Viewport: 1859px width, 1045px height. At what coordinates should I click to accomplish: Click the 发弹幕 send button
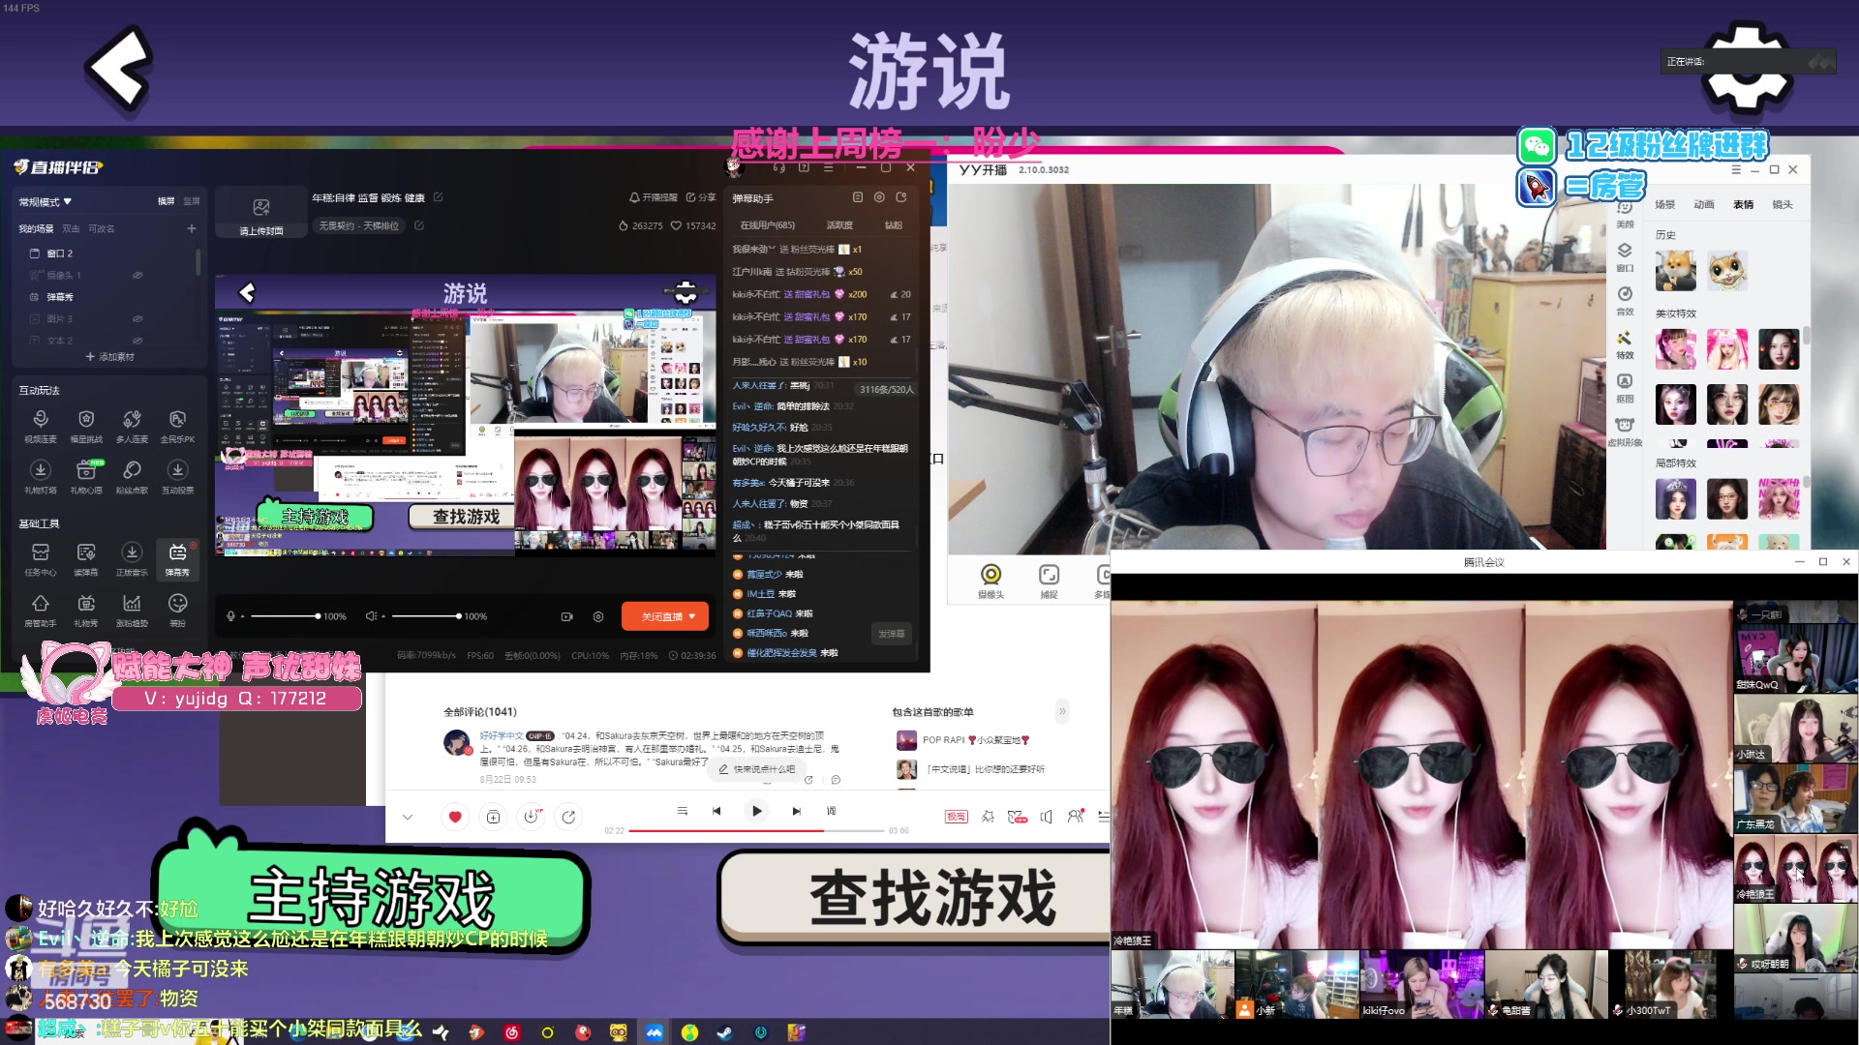tap(891, 634)
